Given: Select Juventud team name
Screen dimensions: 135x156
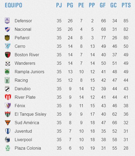Looking at the screenshot, I should [x=23, y=131].
